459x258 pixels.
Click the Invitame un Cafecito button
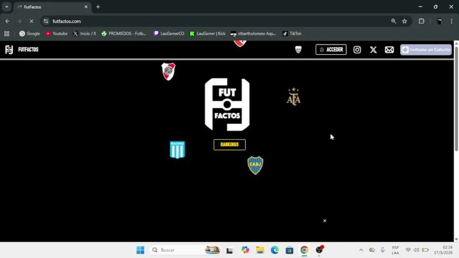pos(426,50)
